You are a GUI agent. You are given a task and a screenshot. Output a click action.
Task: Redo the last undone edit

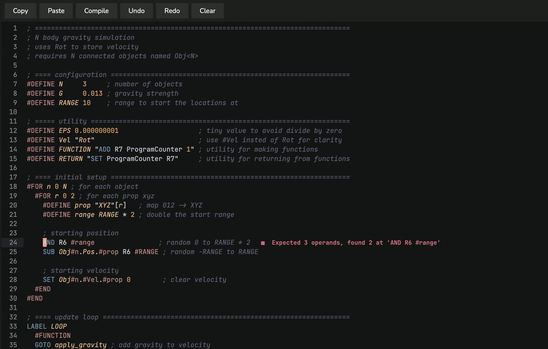click(172, 11)
